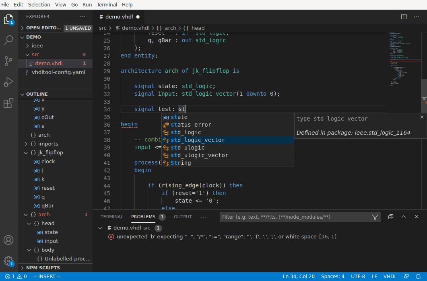427x281 pixels.
Task: Open the Extensions view
Action: point(8,103)
